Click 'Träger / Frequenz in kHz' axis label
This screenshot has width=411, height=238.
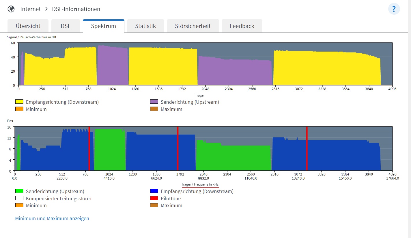click(x=200, y=184)
